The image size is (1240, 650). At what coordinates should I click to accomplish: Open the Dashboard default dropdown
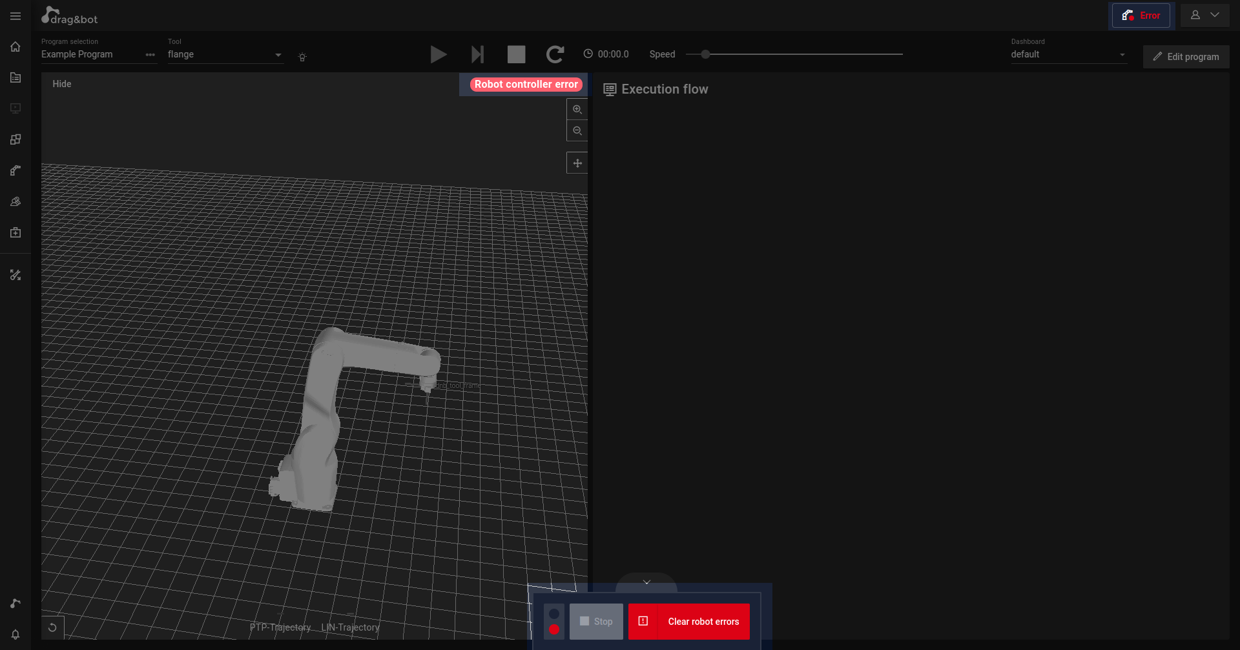click(x=1069, y=55)
